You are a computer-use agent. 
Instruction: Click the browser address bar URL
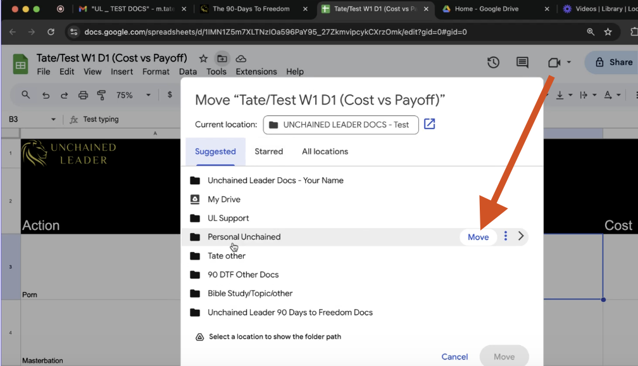click(x=275, y=32)
